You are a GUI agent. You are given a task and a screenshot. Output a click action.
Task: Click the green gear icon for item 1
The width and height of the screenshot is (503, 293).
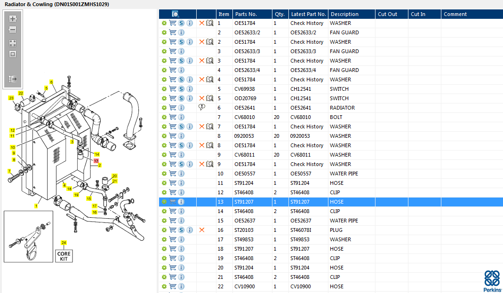tap(164, 23)
